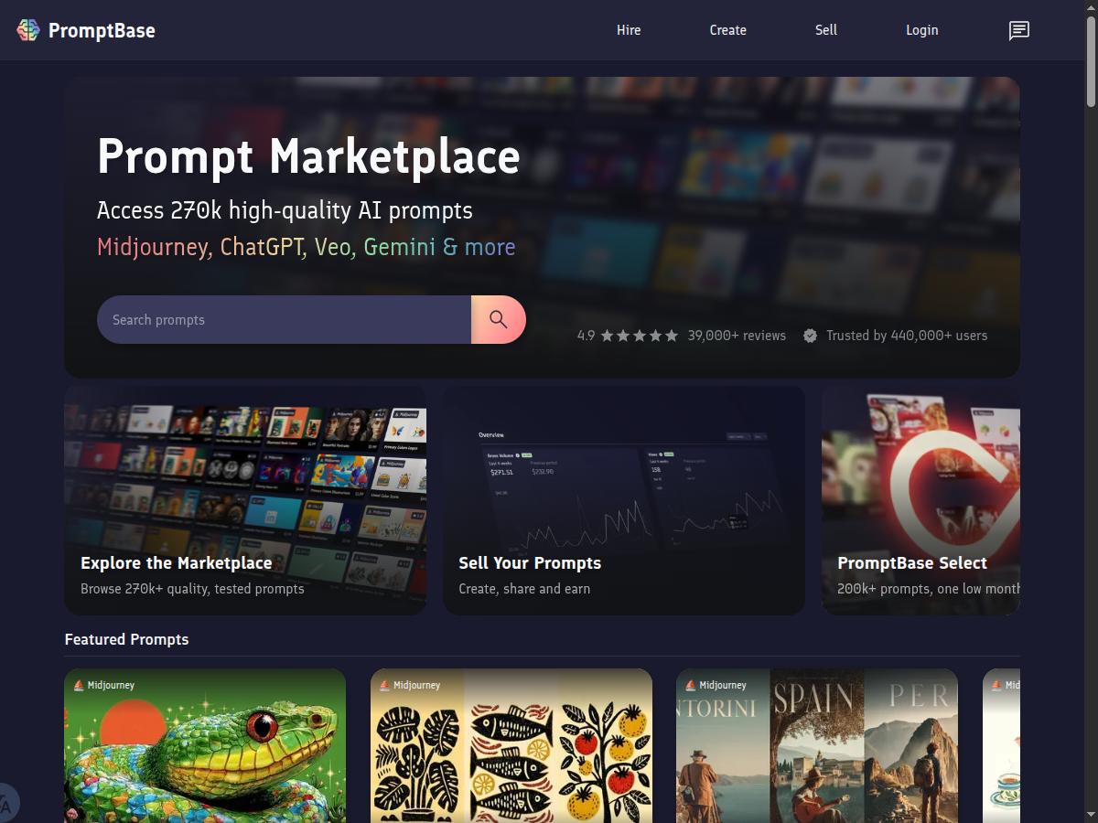Click the magnifying glass search button
1098x823 pixels.
coord(499,319)
